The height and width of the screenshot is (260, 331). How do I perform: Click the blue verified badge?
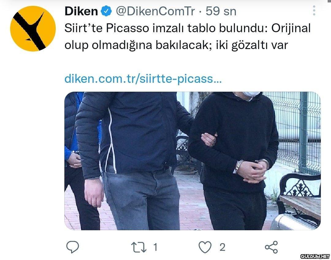click(x=106, y=11)
